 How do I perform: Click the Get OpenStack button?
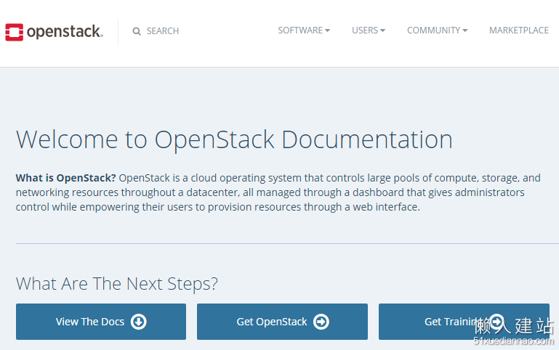tap(282, 322)
